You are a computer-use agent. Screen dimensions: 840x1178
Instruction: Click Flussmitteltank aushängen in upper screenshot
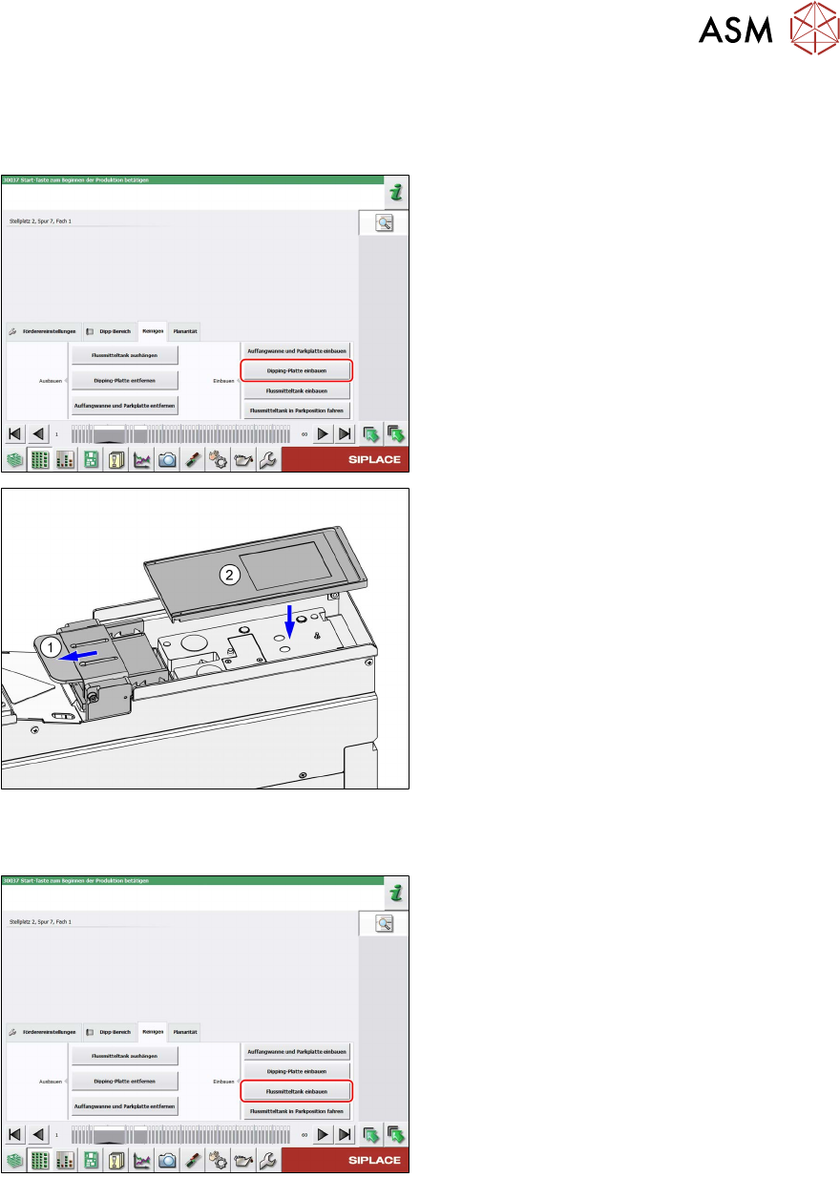[x=125, y=355]
